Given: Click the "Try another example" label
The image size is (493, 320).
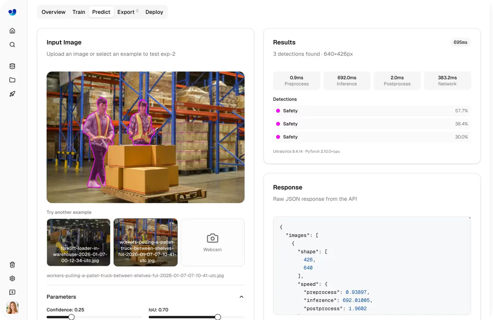Looking at the screenshot, I should [x=69, y=212].
